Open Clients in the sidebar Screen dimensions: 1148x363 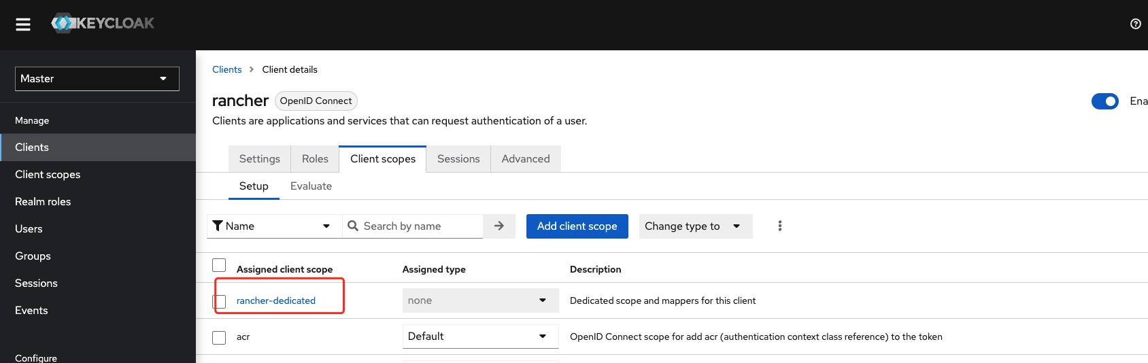pyautogui.click(x=98, y=148)
